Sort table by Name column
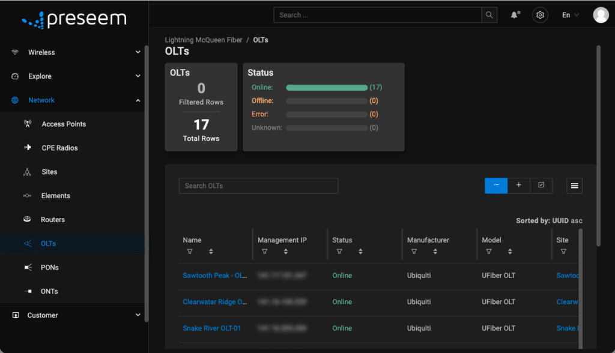 pyautogui.click(x=211, y=252)
